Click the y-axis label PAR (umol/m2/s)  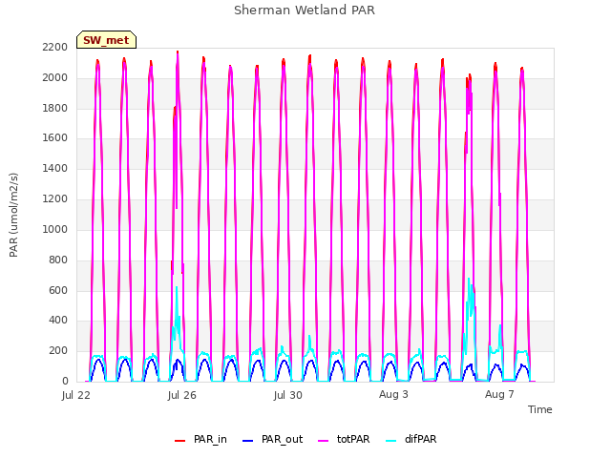tap(13, 215)
